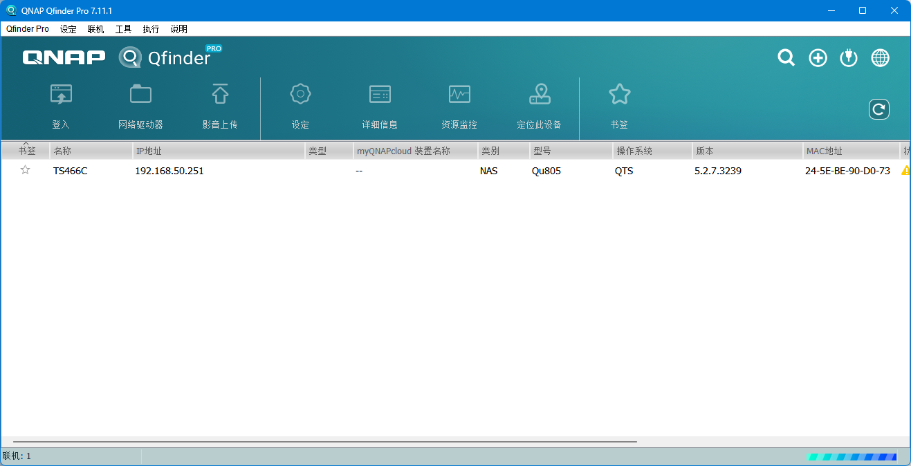The image size is (911, 466).
Task: Click the horizontal scrollbar of device list
Action: (x=325, y=441)
